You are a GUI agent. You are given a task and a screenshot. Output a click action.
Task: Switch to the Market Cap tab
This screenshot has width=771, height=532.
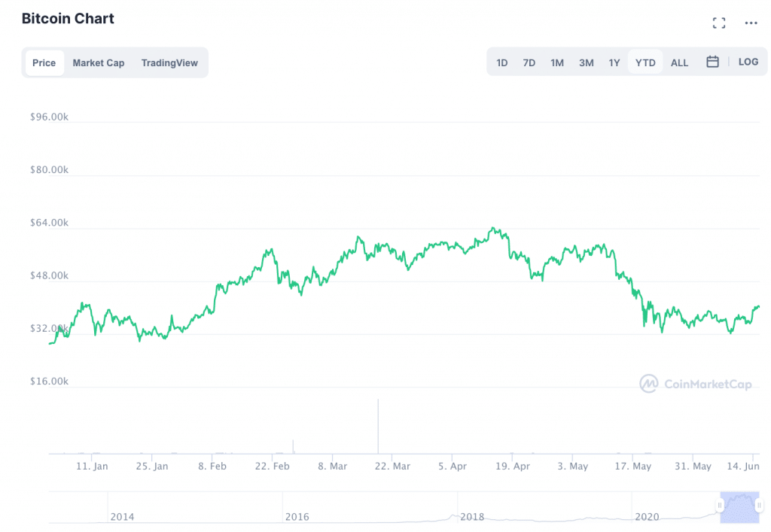click(x=99, y=62)
